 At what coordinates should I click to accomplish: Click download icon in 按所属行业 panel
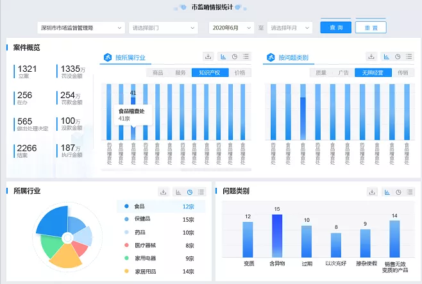click(208, 56)
